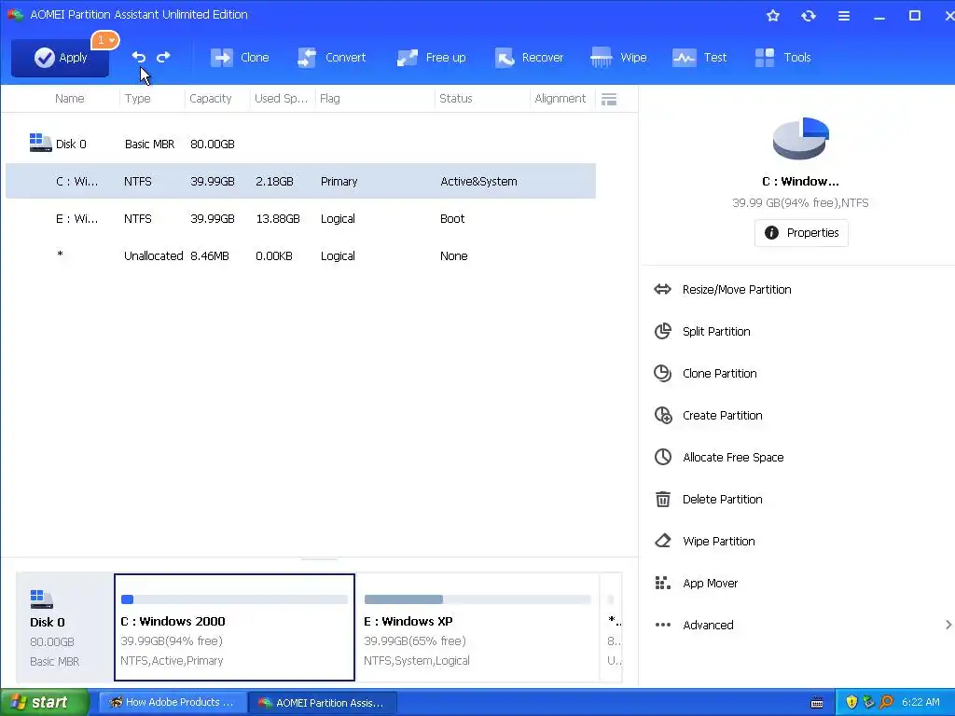Click the Delete Partition trash icon
This screenshot has width=955, height=716.
663,500
